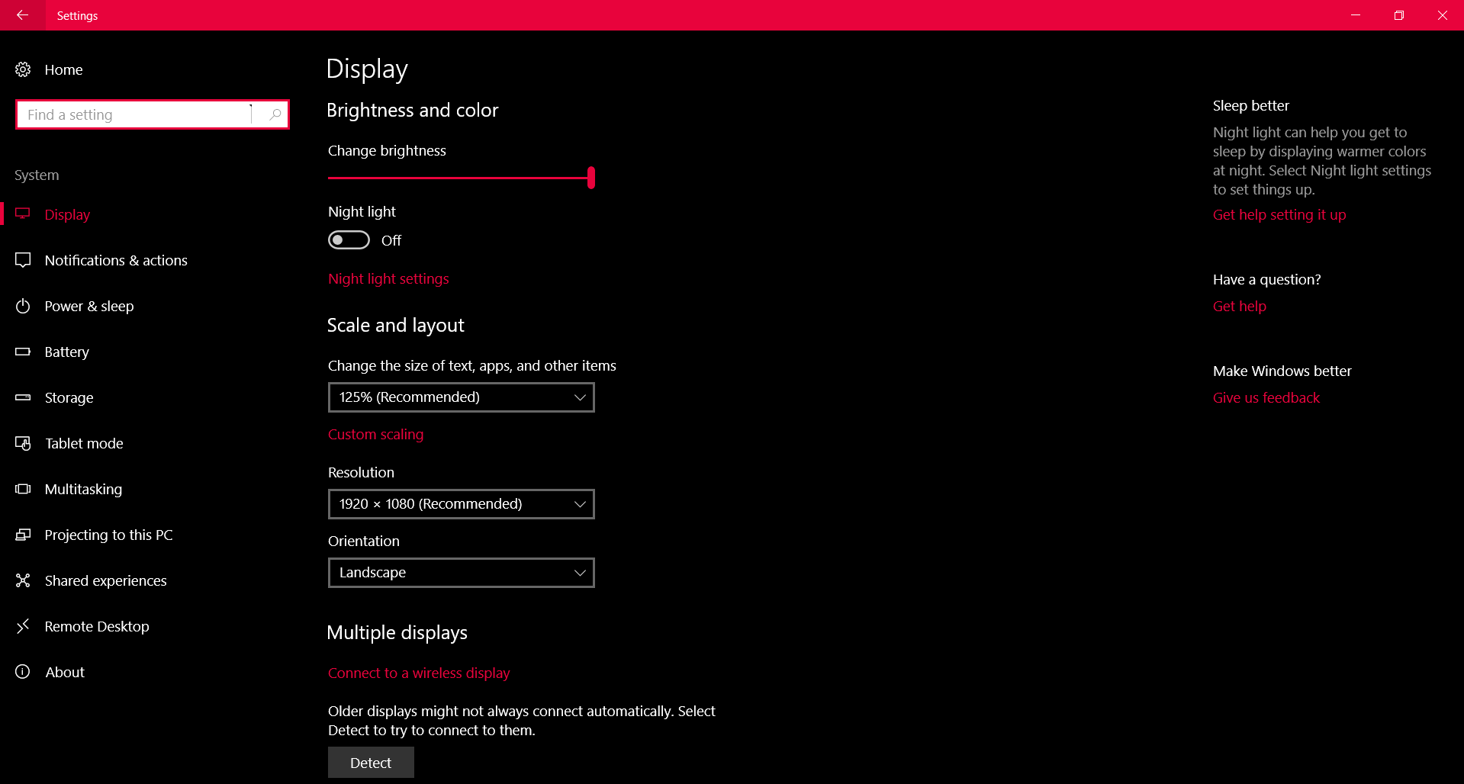Viewport: 1464px width, 784px height.
Task: Expand the 125% scaling dropdown
Action: [x=461, y=397]
